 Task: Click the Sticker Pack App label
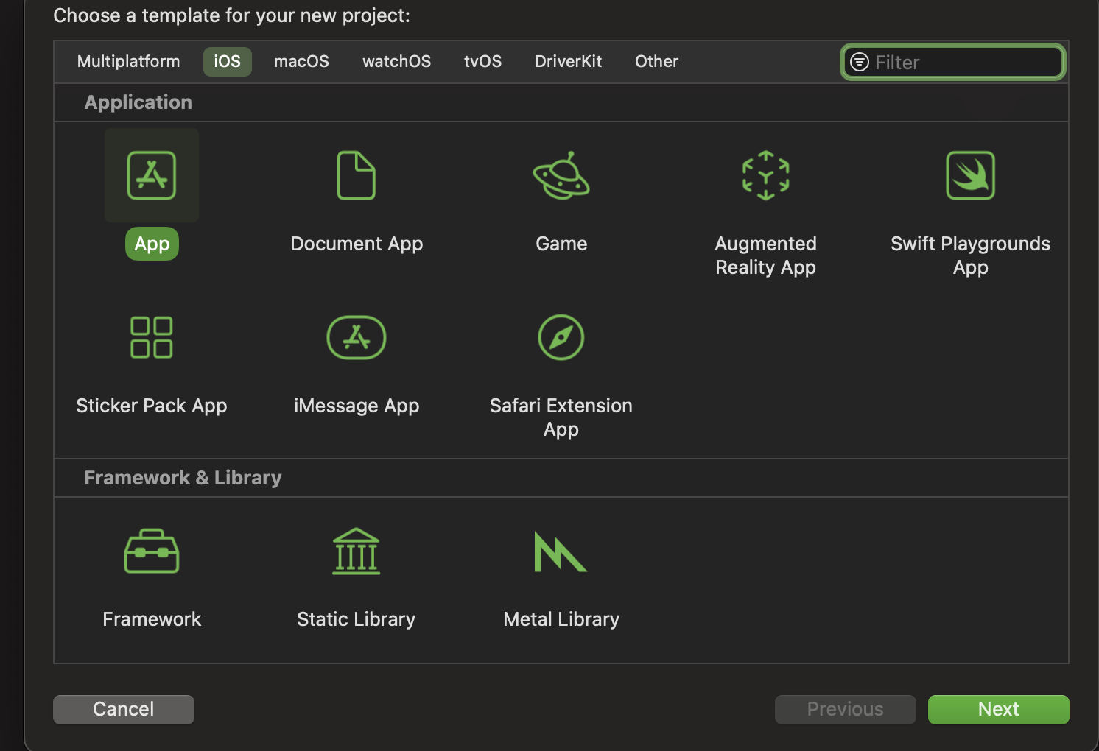(152, 406)
